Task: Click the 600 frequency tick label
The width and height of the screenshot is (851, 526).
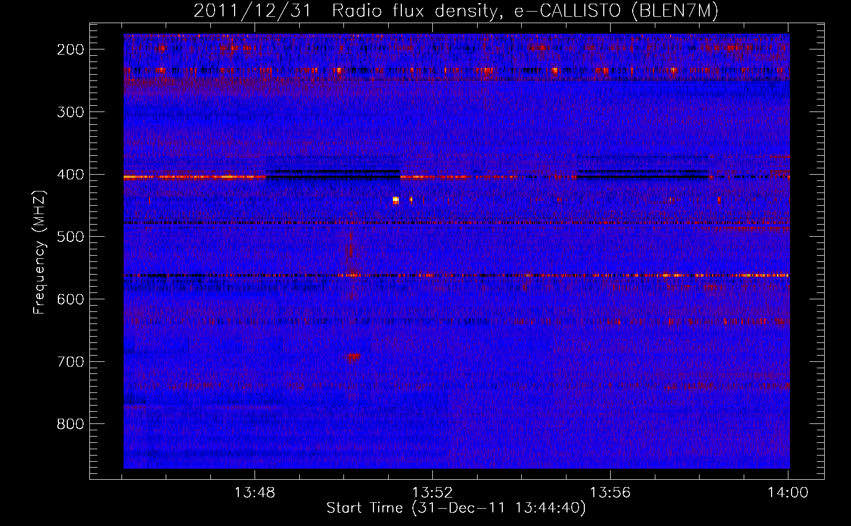Action: 70,299
